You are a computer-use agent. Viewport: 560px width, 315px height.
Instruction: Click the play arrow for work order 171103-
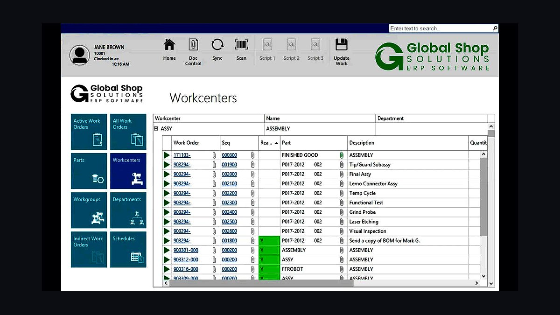(x=167, y=155)
